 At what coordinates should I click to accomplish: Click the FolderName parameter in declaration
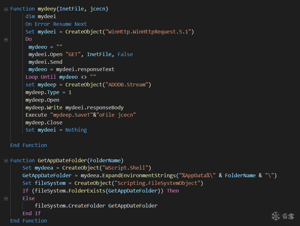(105, 160)
